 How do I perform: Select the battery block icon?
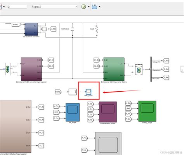pos(139,70)
